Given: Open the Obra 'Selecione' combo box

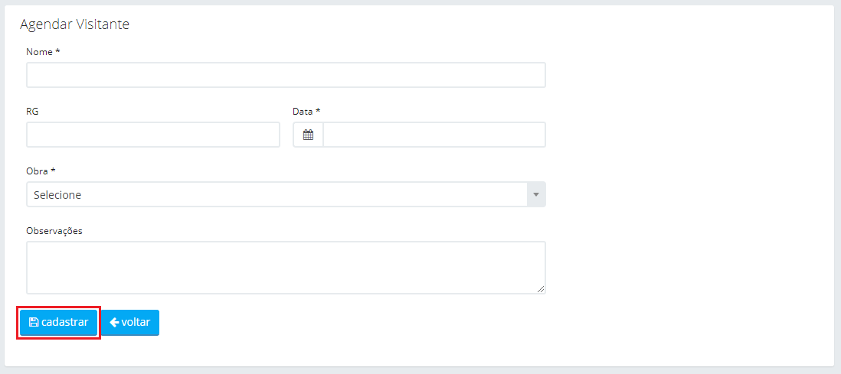Looking at the screenshot, I should (286, 194).
